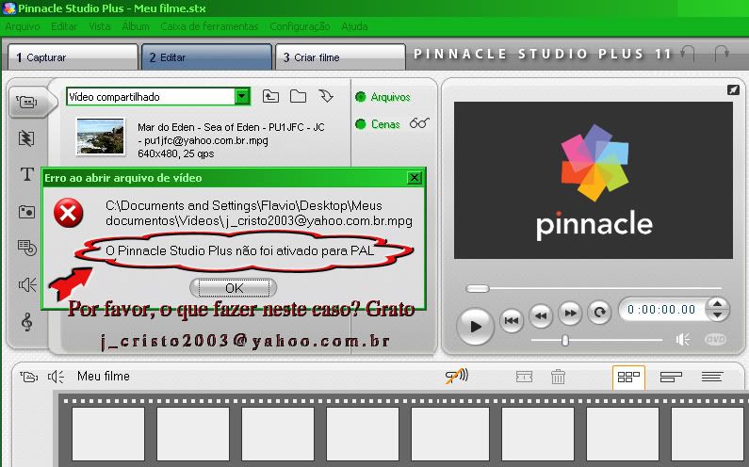Switch to Text list view
Image resolution: width=749 pixels, height=467 pixels.
coord(711,378)
